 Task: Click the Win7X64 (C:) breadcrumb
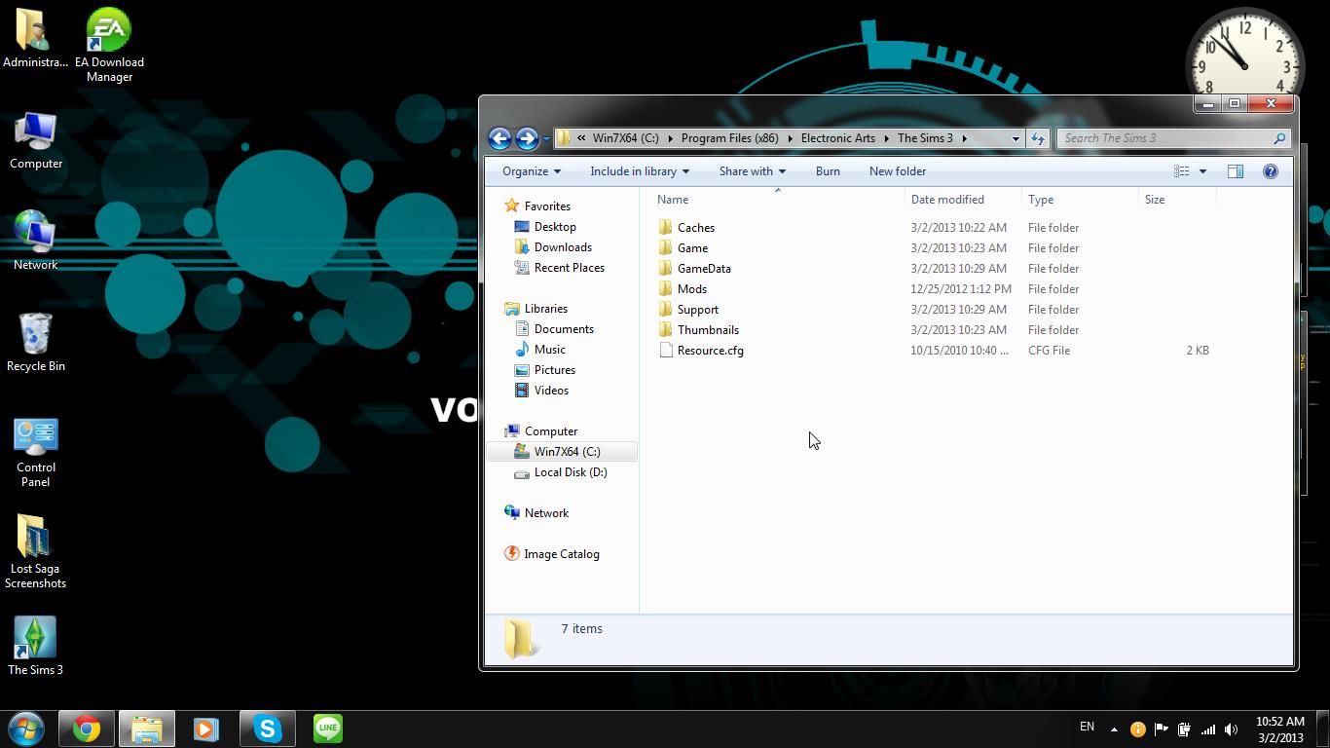pos(626,138)
